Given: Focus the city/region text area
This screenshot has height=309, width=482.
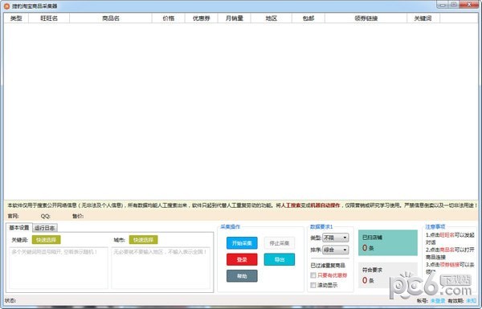Looking at the screenshot, I should [x=161, y=268].
